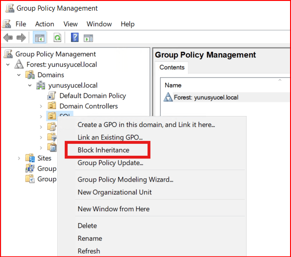Expand the Sites tree node
Viewport: 291px width, 257px height.
tap(19, 158)
